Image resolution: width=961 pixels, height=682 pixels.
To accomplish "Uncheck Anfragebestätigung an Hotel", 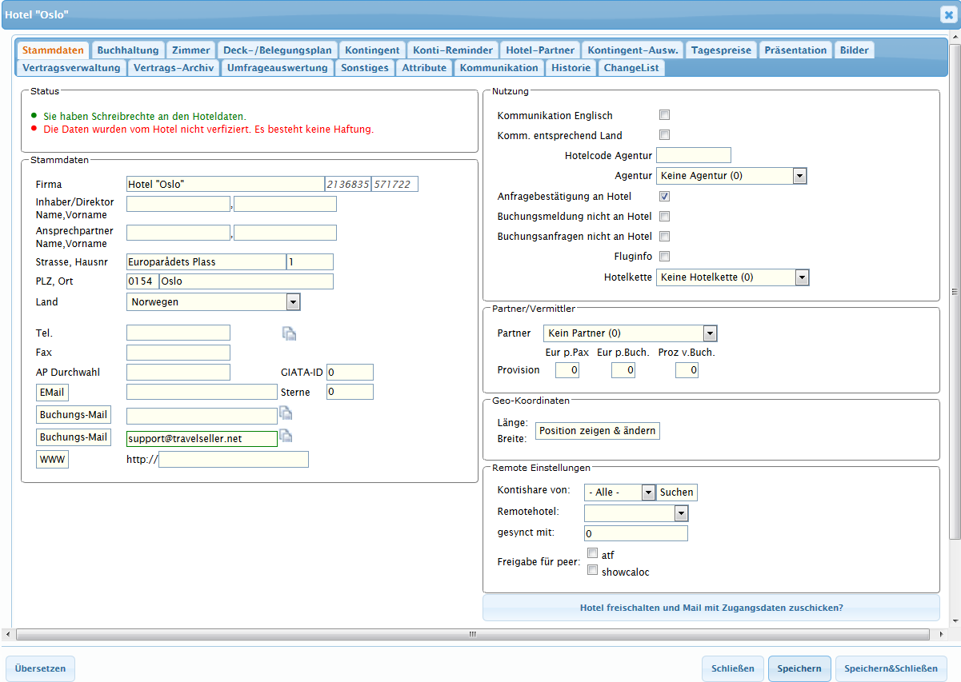I will pyautogui.click(x=664, y=196).
